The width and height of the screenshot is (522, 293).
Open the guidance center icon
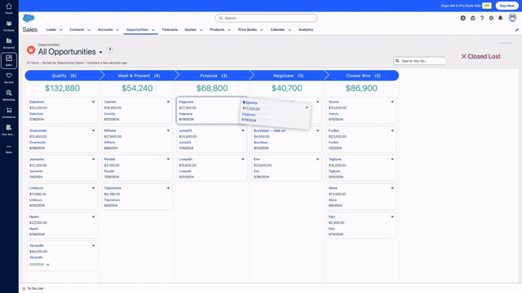point(473,18)
